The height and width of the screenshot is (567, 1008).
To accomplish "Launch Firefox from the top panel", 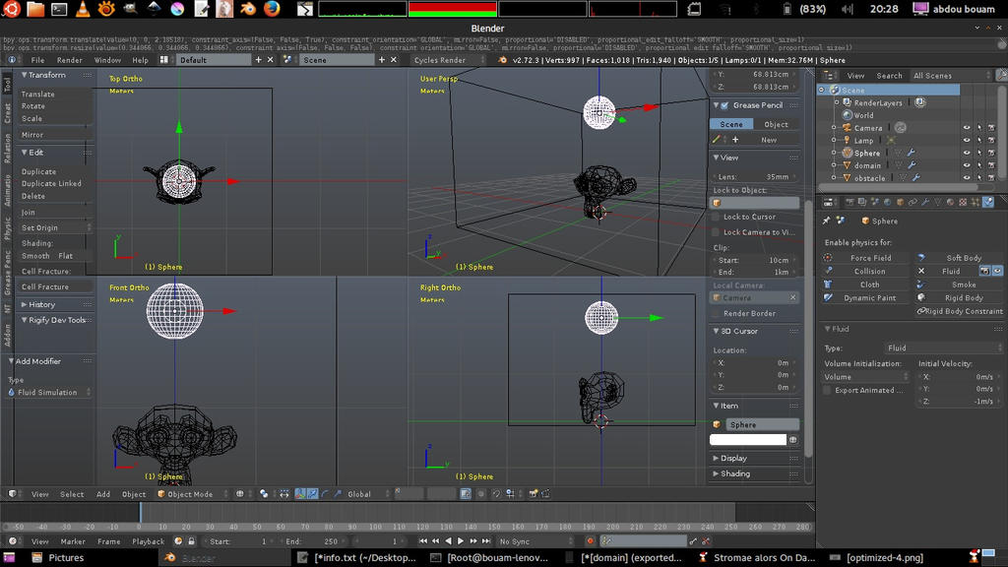I will point(272,9).
